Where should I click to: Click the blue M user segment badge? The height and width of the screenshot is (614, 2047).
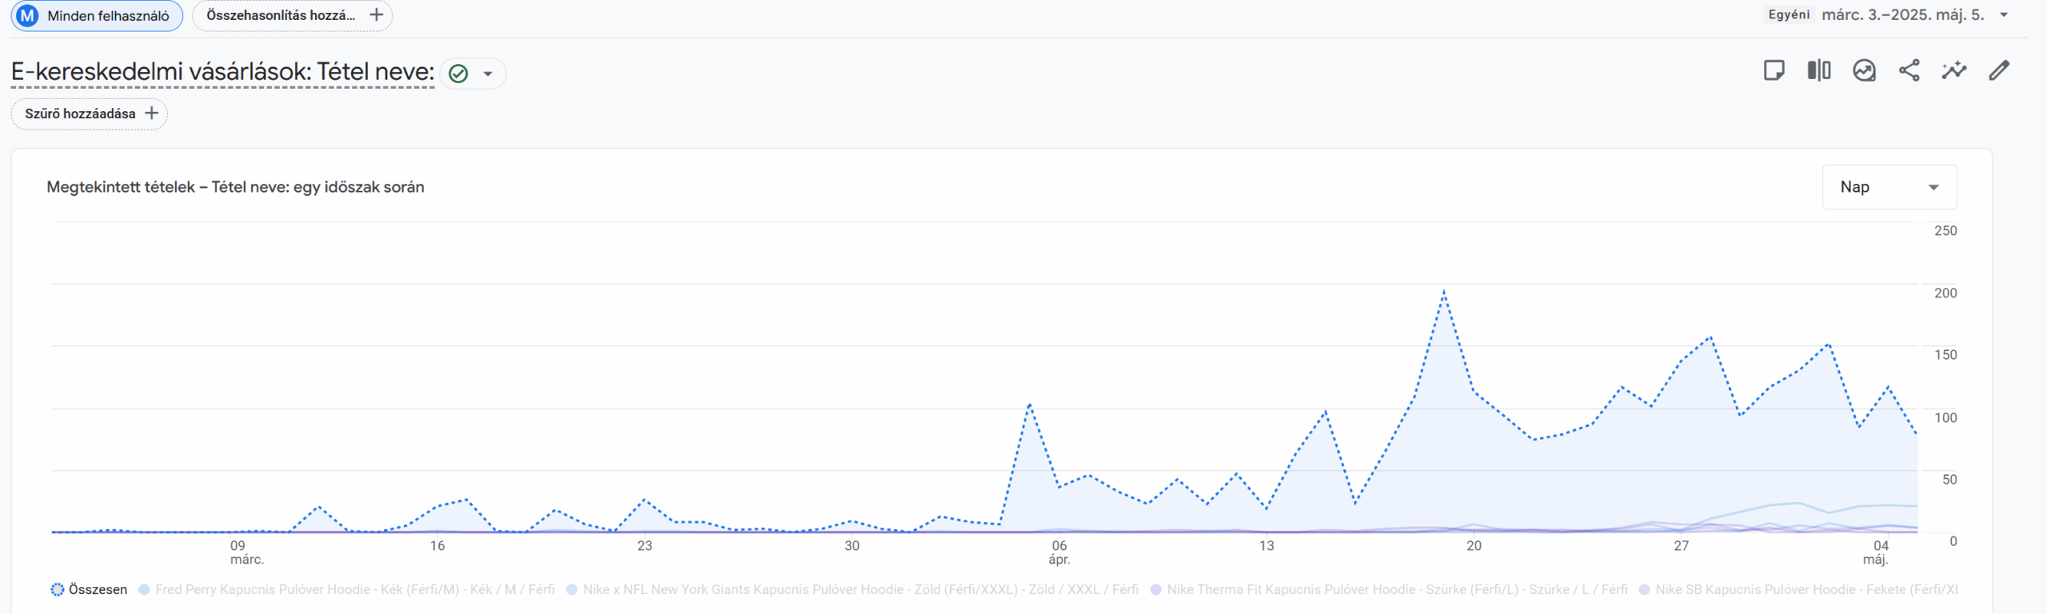pos(28,15)
